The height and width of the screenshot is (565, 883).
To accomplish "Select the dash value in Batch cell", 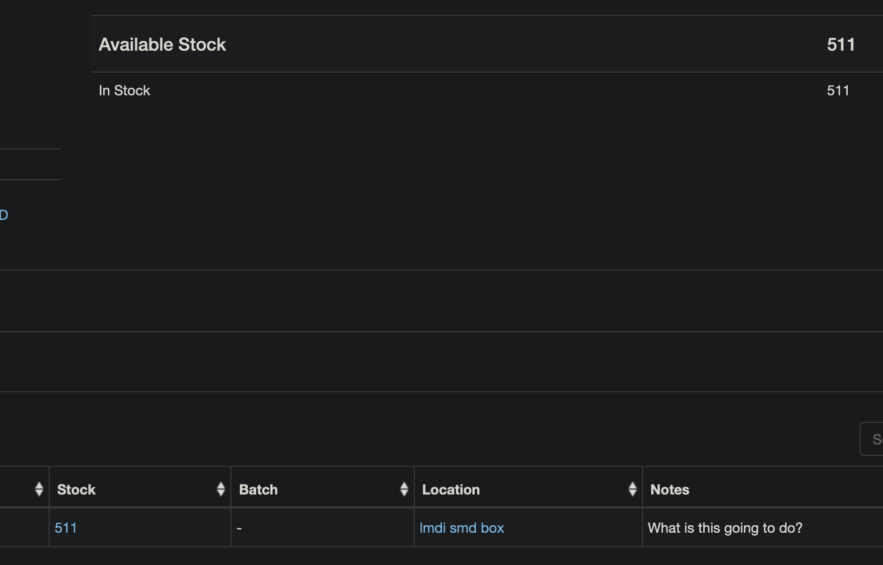I will coord(239,528).
